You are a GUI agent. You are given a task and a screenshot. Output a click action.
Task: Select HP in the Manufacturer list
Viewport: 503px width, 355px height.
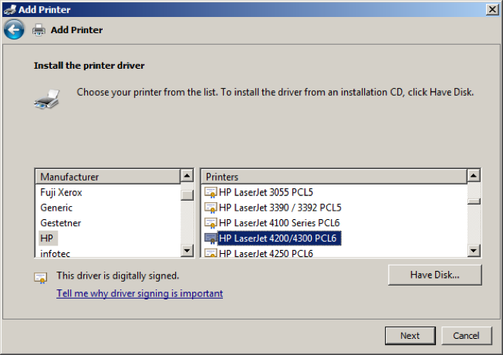pos(47,238)
